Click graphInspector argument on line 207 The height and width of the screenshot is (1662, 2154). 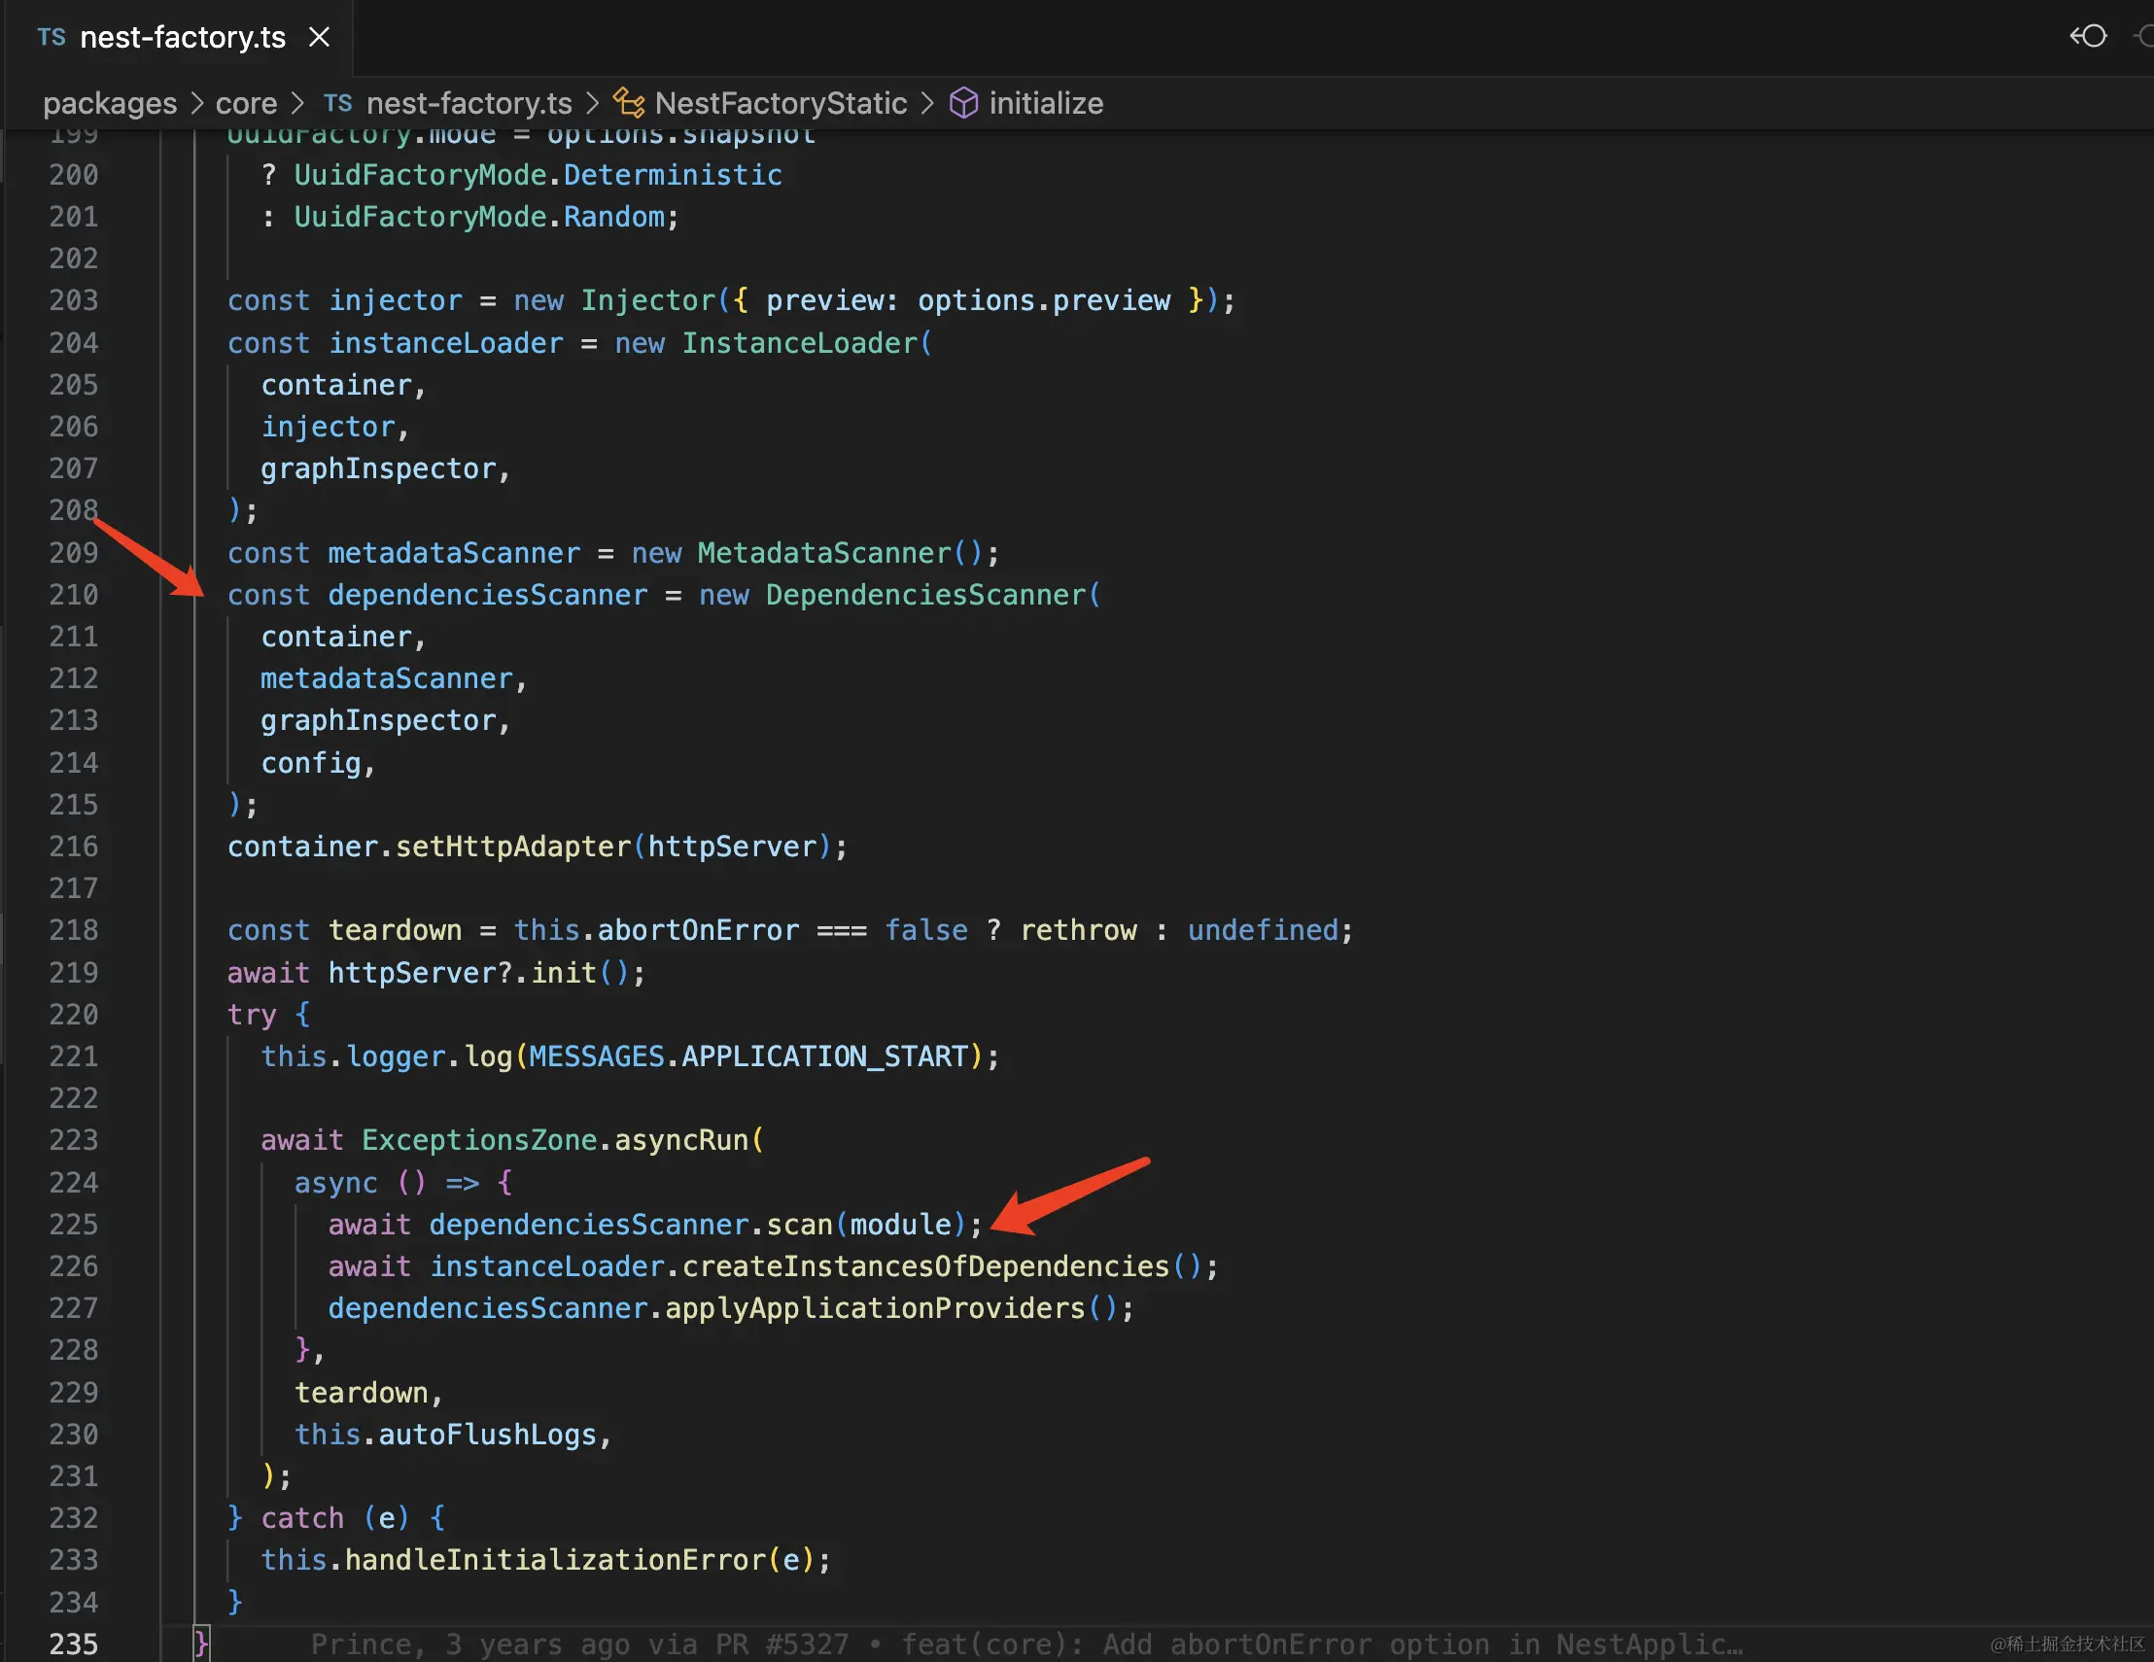tap(379, 468)
